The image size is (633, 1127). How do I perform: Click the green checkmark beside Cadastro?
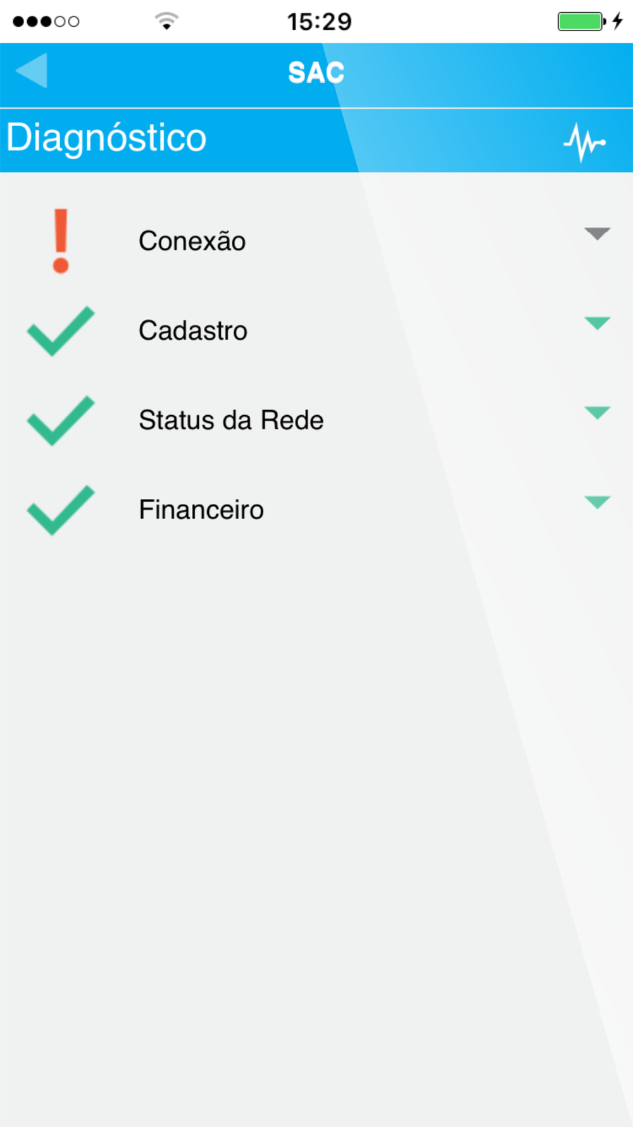point(61,331)
